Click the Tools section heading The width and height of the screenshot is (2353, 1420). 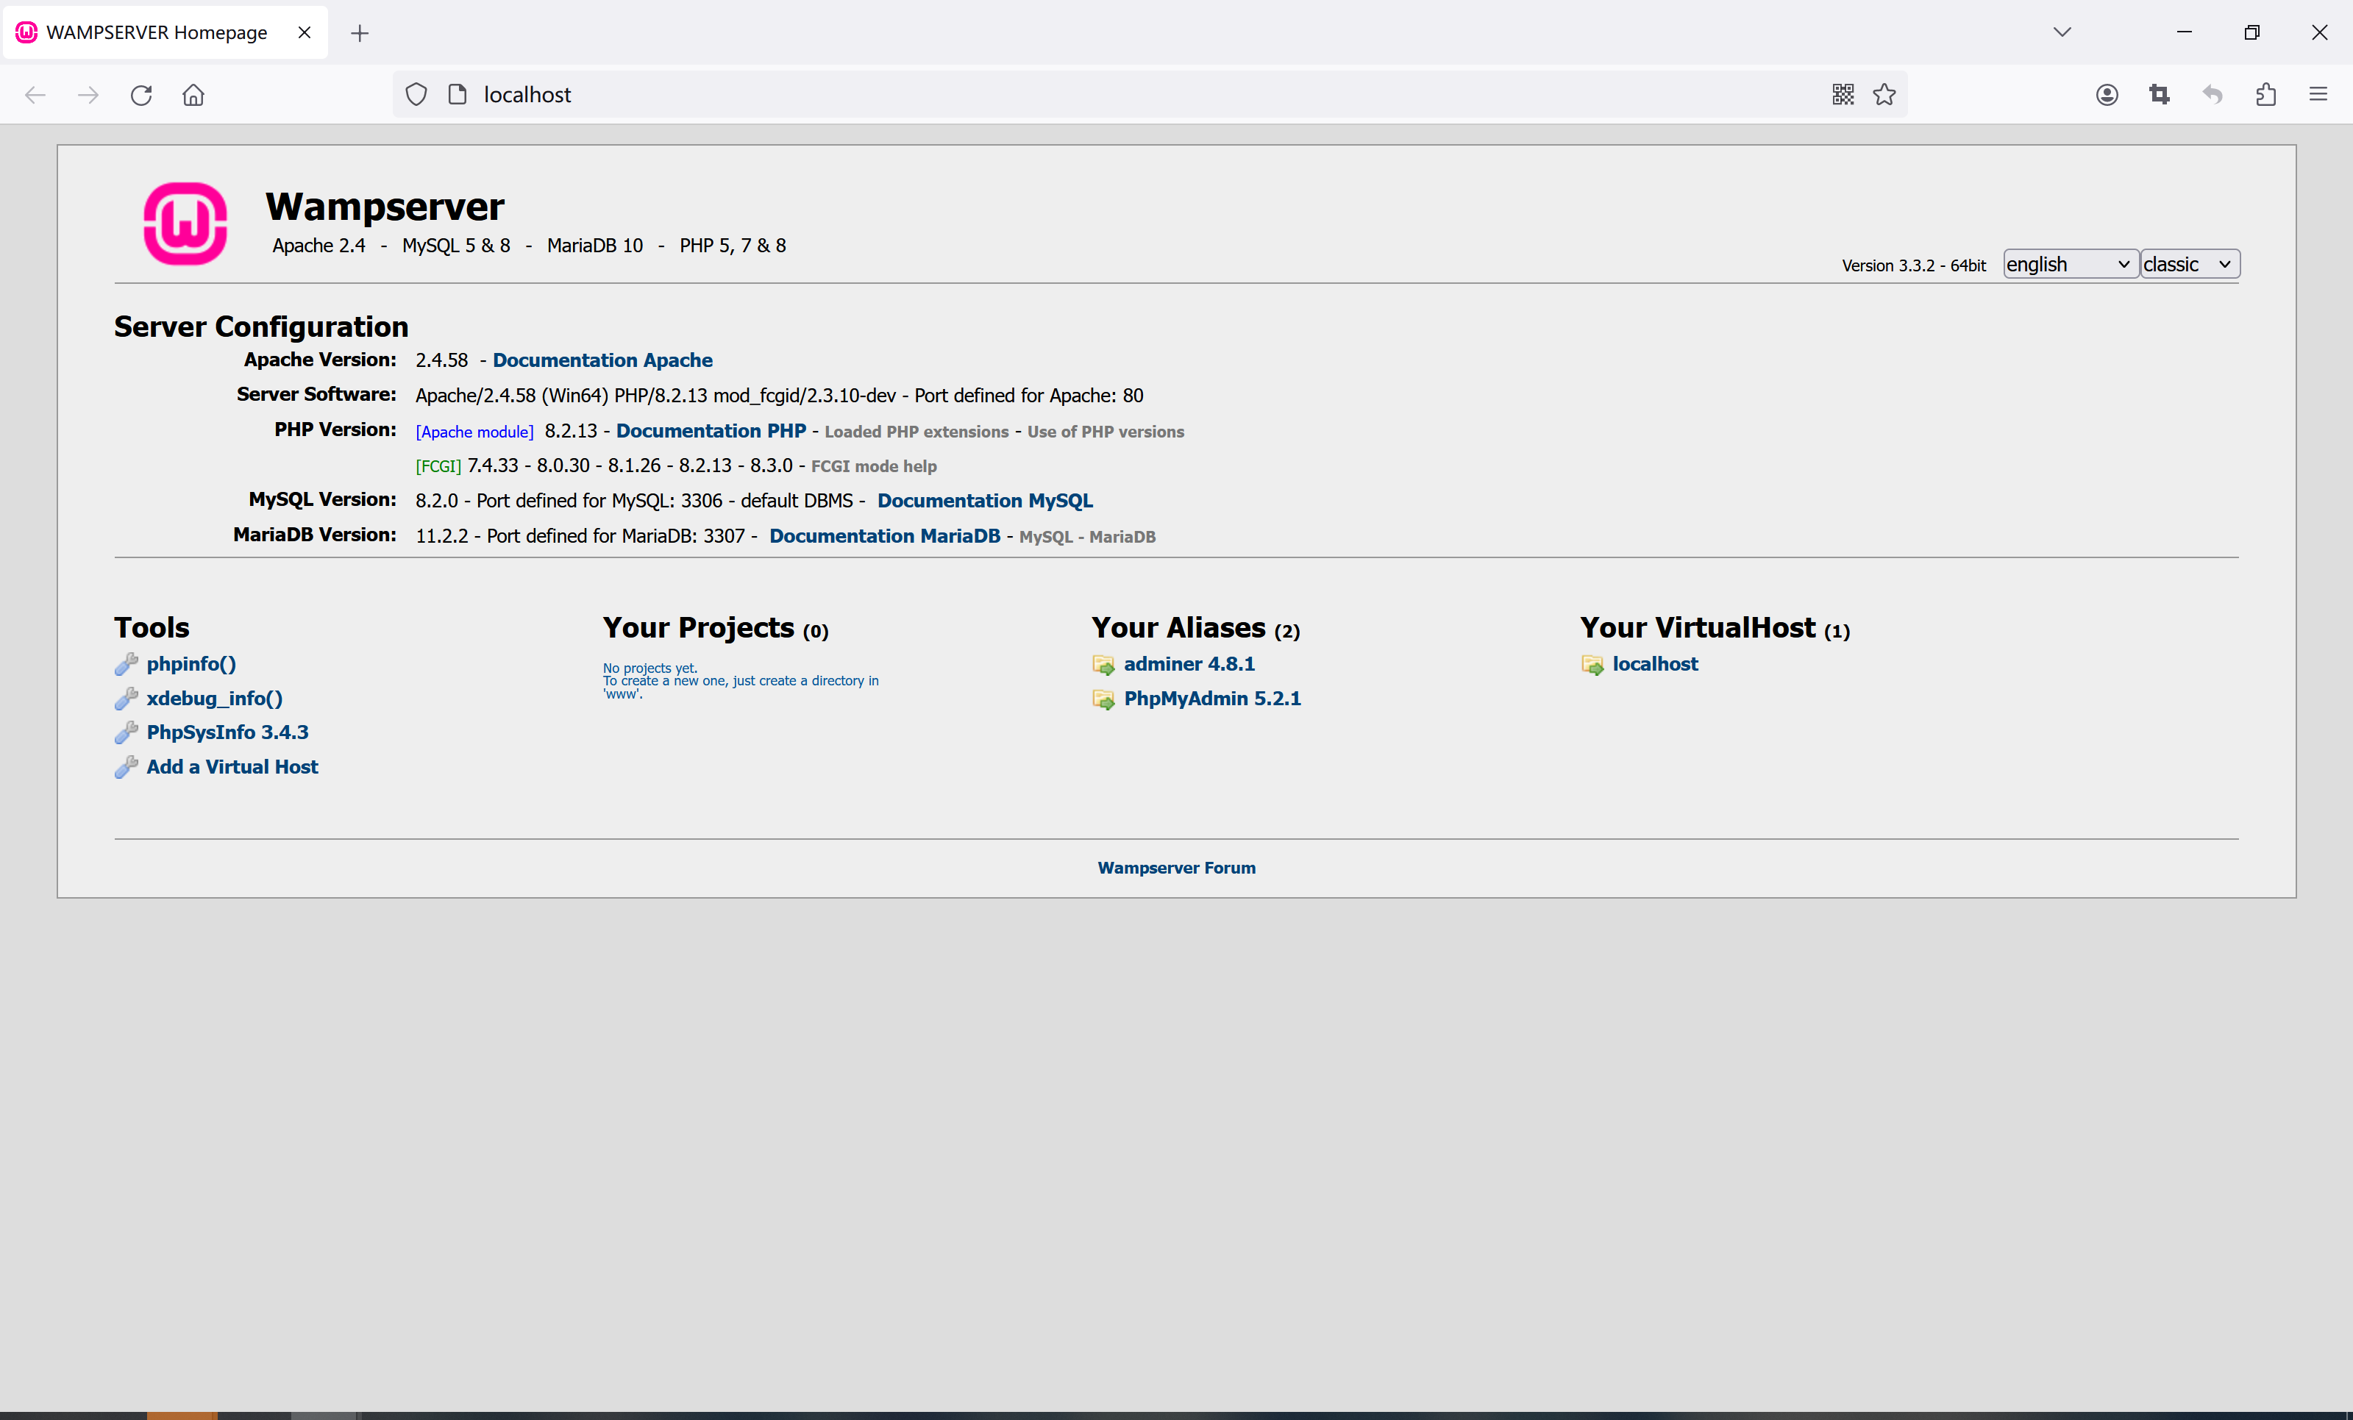(x=152, y=627)
